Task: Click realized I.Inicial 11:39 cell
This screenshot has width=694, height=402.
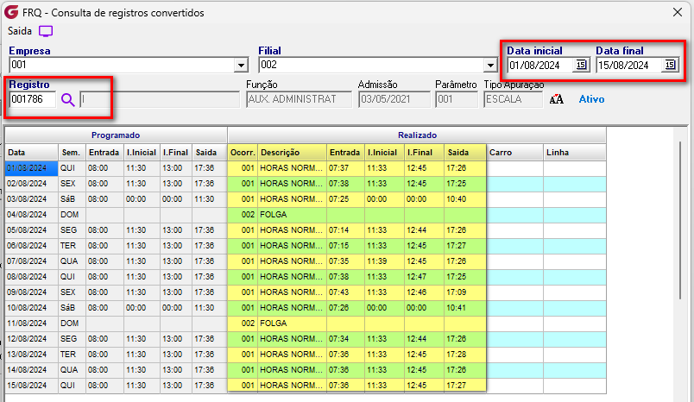Action: 384,261
